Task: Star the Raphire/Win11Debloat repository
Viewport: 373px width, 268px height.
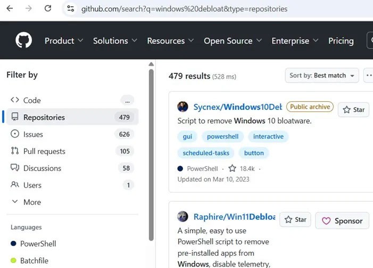Action: [x=295, y=220]
